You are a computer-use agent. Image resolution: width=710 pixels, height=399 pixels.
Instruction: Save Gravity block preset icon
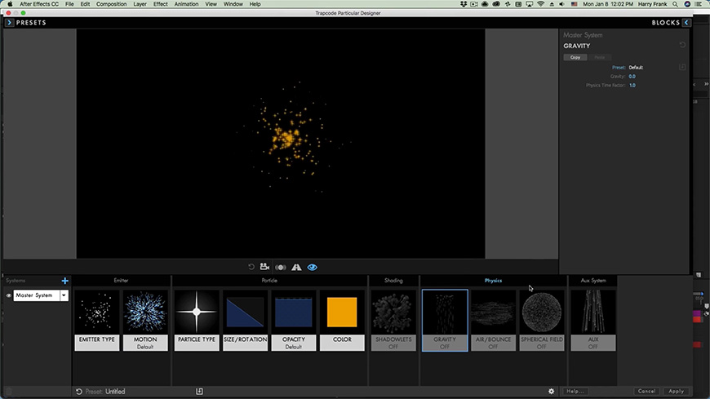point(682,67)
